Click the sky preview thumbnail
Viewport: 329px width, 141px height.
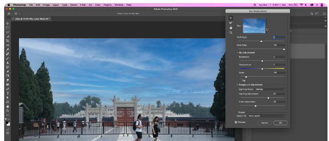[x=254, y=26]
